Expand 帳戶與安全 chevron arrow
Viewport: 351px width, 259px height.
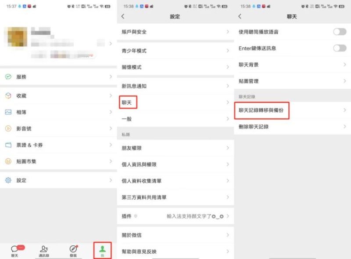(x=227, y=32)
